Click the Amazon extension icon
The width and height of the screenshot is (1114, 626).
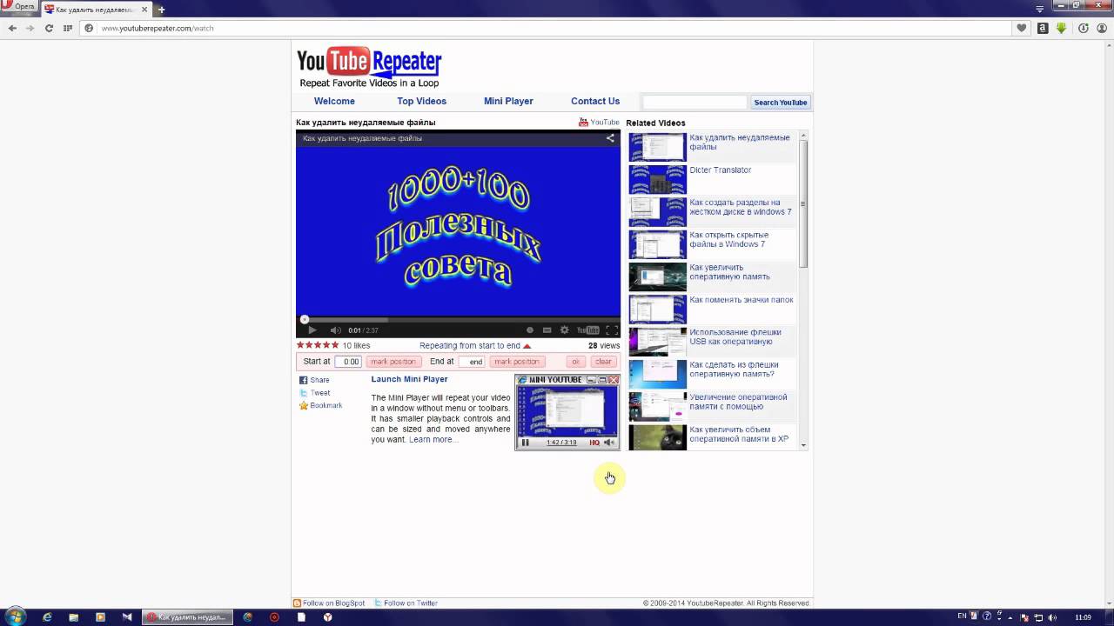tap(1043, 28)
